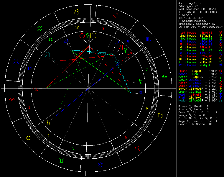Select the Aries sign glyph on outer ring
224x177 pixels.
pyautogui.click(x=12, y=101)
